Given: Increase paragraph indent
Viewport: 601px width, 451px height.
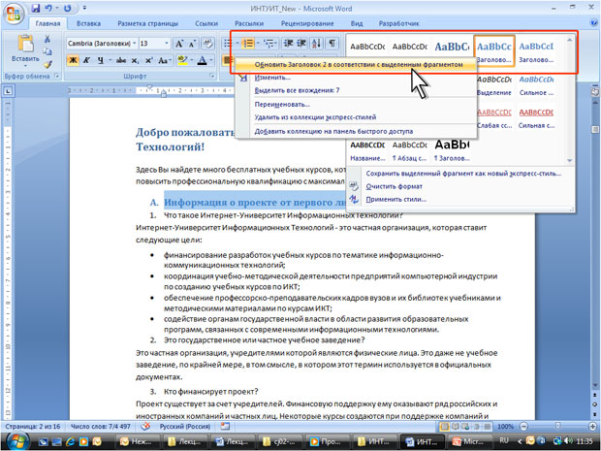Looking at the screenshot, I should (x=301, y=44).
